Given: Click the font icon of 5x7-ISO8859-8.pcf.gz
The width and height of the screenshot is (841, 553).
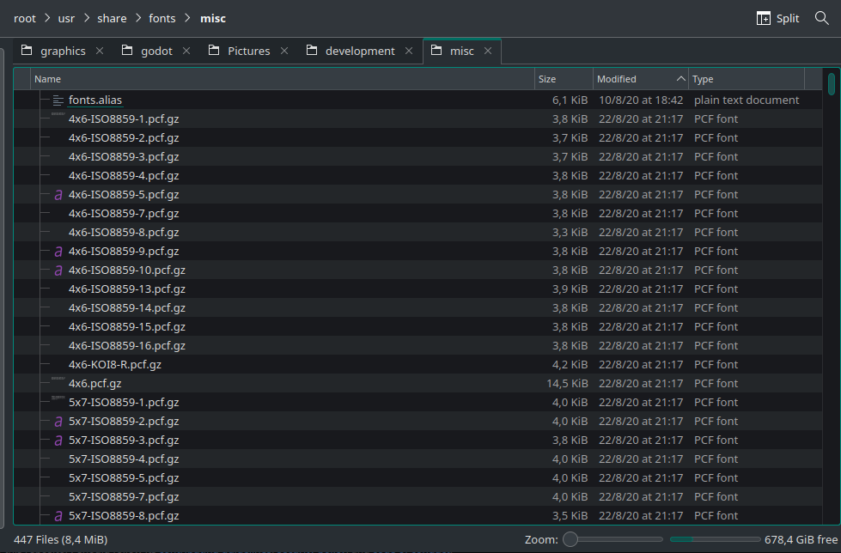Looking at the screenshot, I should coord(58,516).
